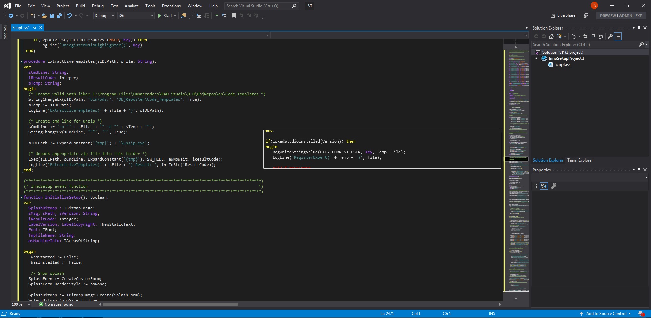Collapse the InnoSetupProject1 tree node
The image size is (651, 318).
[536, 58]
